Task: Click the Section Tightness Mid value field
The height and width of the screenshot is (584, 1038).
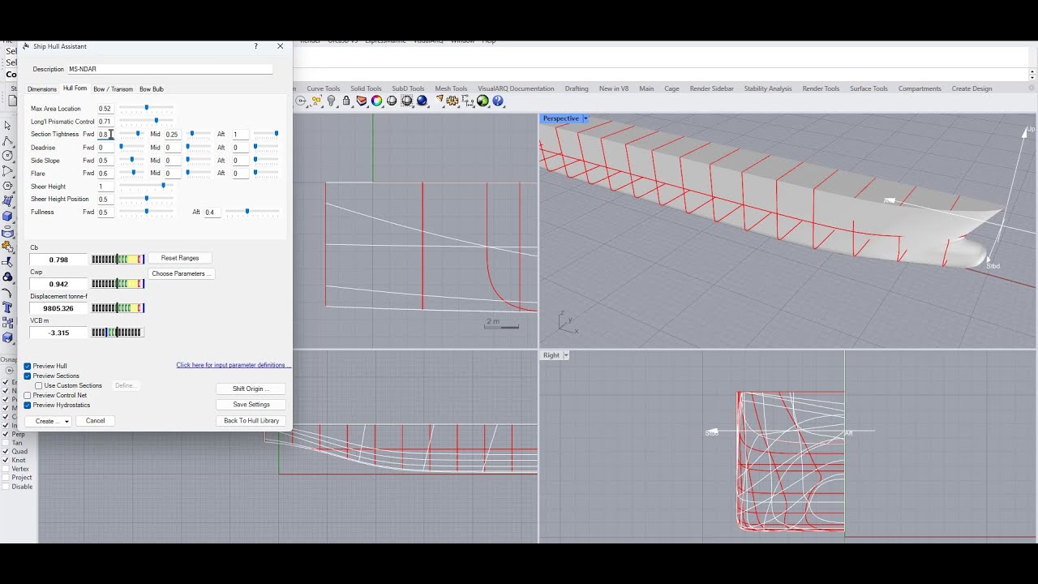Action: tap(173, 135)
